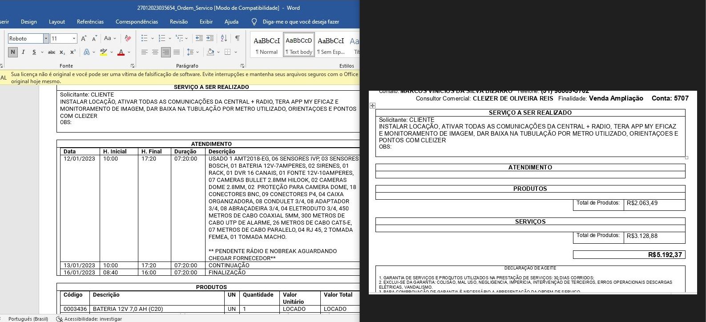Expand the shading color dropdown arrow

pyautogui.click(x=218, y=52)
